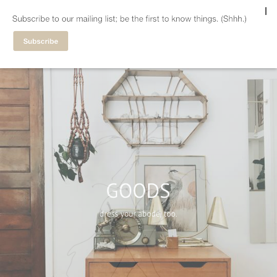
Task: Click the left brass cone lamp shade
Action: 157,210
